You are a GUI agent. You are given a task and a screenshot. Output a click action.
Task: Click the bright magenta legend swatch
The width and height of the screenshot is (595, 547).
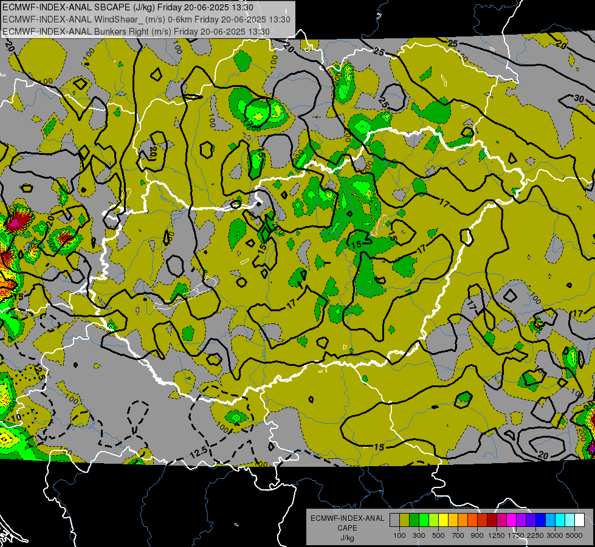click(512, 520)
